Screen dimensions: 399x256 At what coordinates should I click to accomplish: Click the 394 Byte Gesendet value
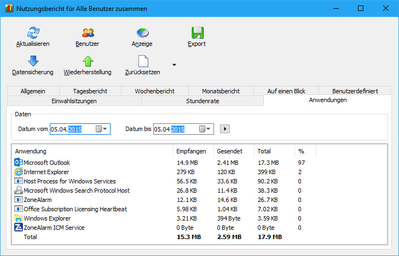(229, 218)
